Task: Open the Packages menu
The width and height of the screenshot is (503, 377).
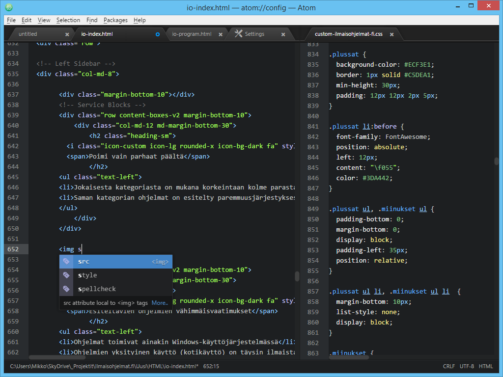Action: pos(115,20)
